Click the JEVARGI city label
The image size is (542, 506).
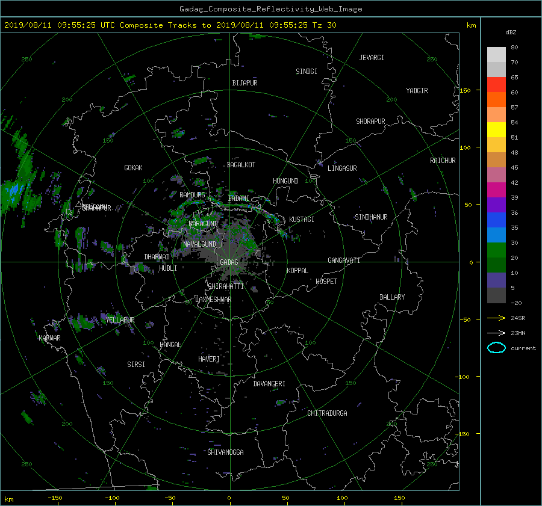[372, 58]
